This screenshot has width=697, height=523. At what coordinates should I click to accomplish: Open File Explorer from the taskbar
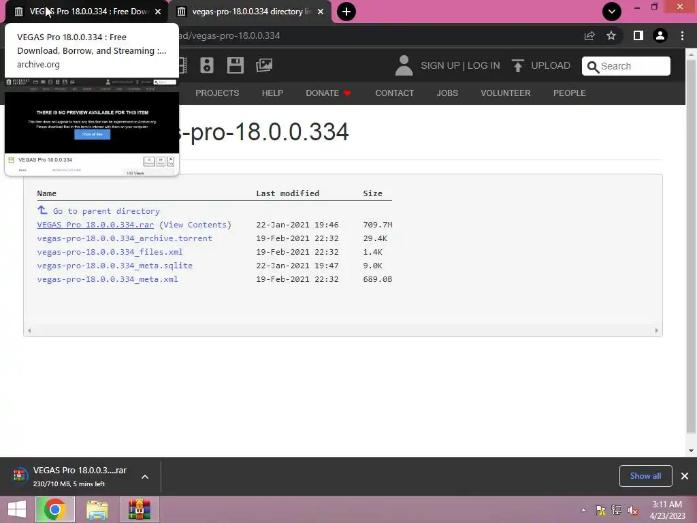click(97, 509)
